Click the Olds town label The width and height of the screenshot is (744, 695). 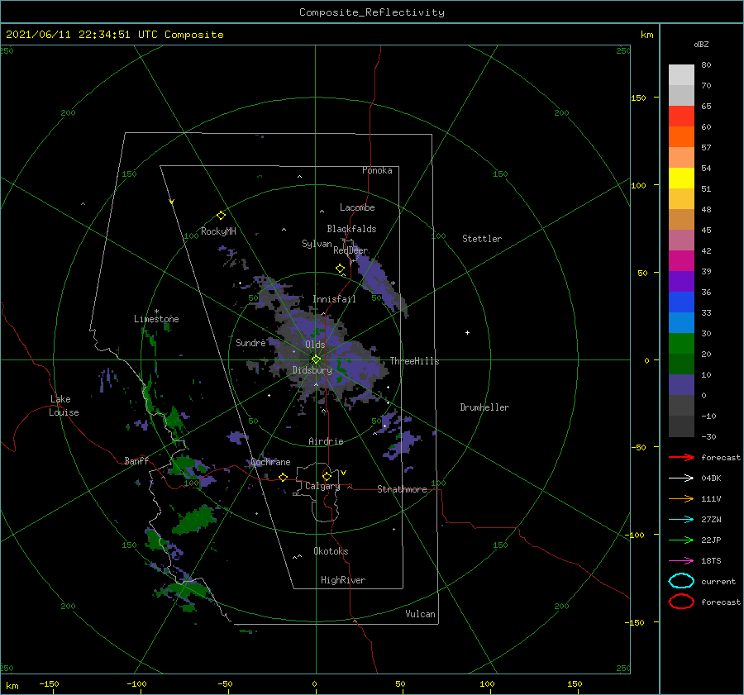click(315, 345)
